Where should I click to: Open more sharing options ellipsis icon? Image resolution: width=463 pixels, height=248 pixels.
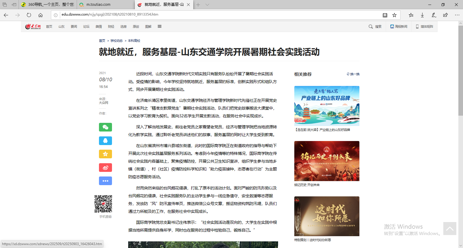coord(105,181)
